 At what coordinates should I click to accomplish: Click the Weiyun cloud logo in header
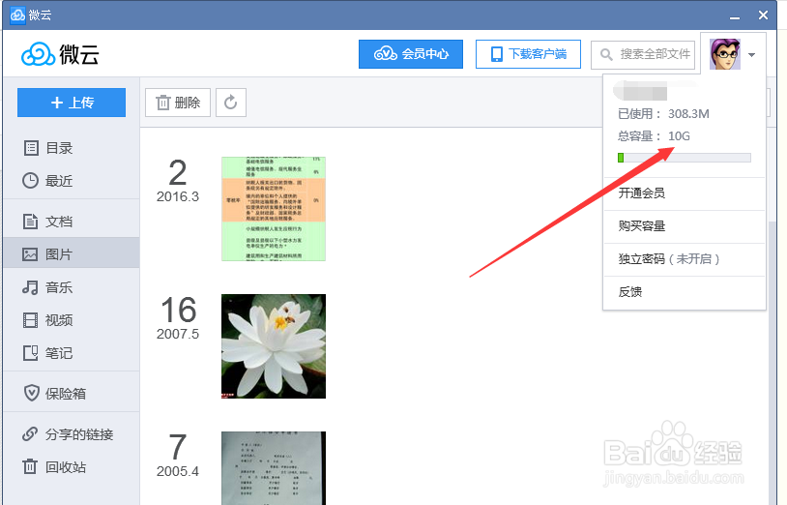pyautogui.click(x=60, y=54)
